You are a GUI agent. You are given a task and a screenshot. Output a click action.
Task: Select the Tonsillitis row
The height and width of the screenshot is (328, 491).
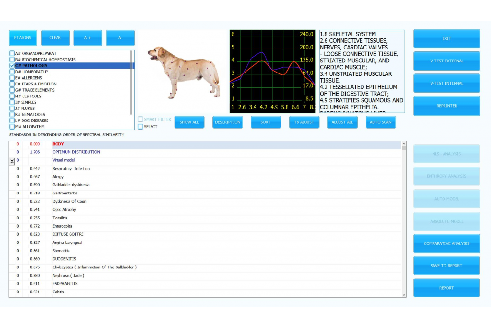pos(205,218)
